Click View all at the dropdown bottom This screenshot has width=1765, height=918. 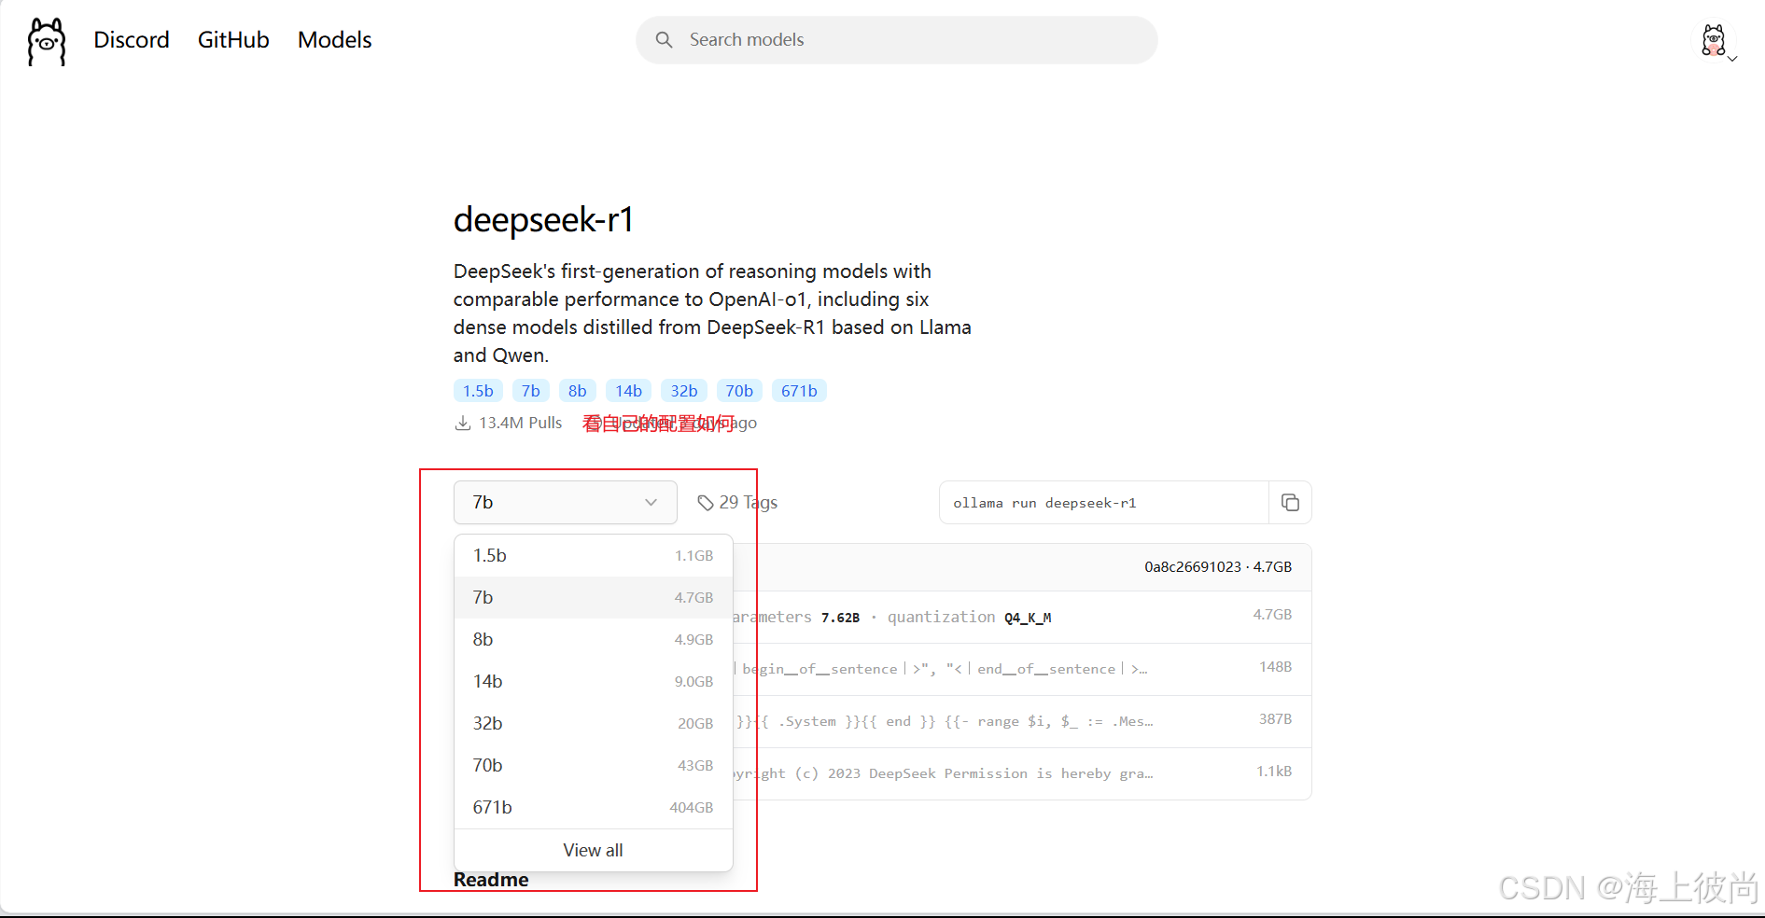pos(593,850)
